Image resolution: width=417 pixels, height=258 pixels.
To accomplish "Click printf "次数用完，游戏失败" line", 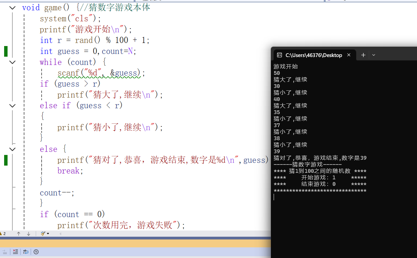I will pyautogui.click(x=121, y=225).
